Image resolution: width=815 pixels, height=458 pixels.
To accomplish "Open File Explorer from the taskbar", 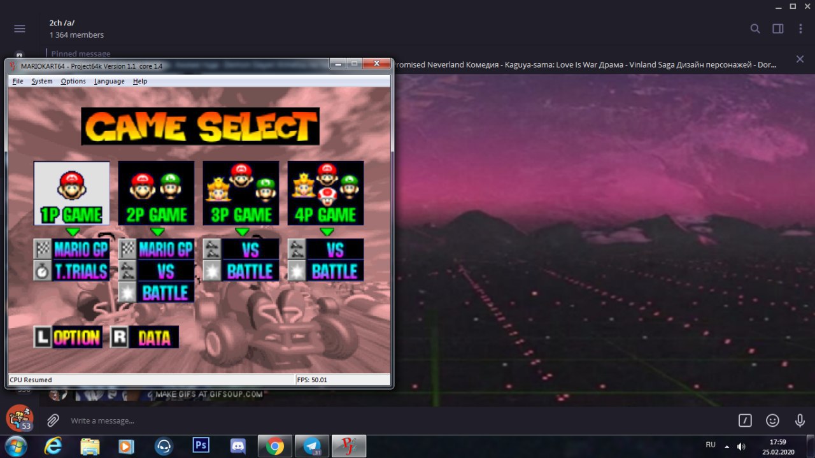I will click(90, 446).
